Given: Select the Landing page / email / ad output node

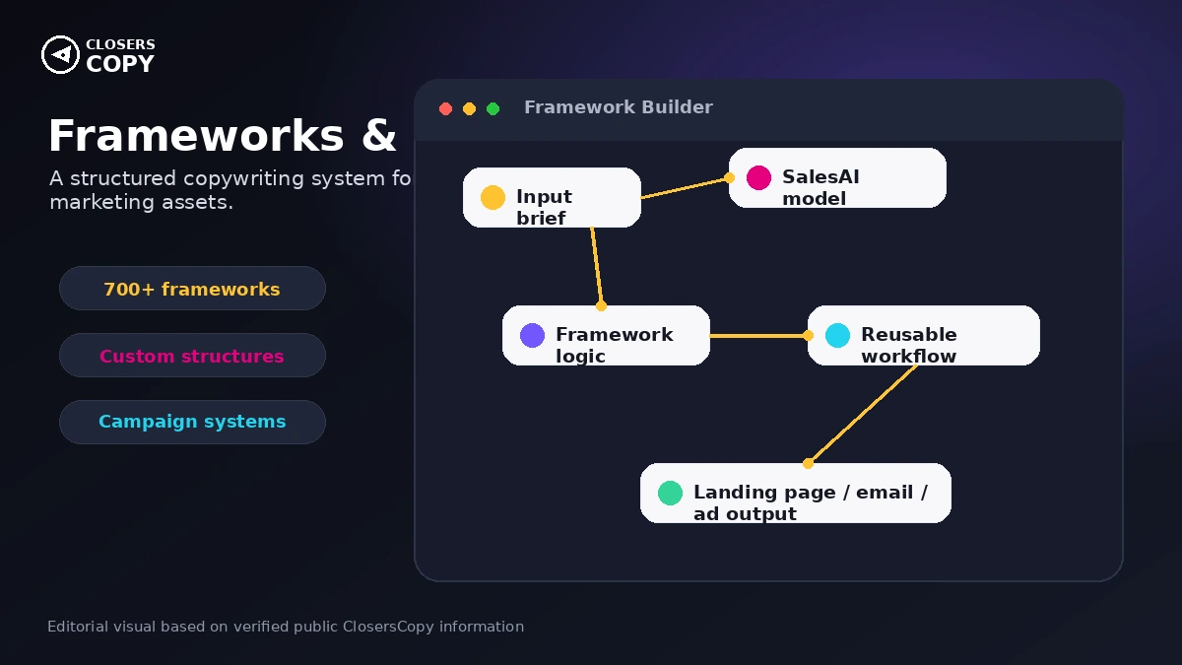Looking at the screenshot, I should click(796, 493).
